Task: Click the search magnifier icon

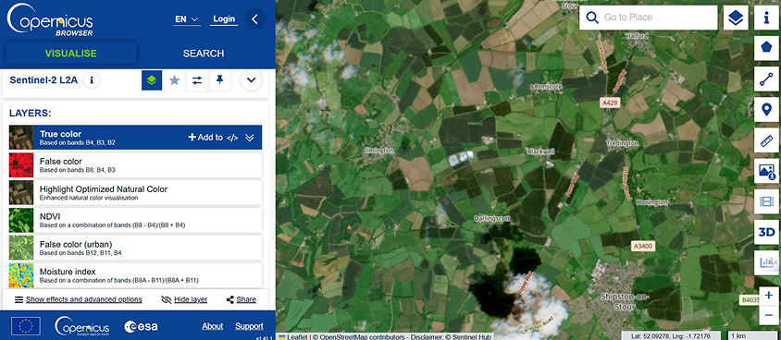Action: tap(592, 18)
